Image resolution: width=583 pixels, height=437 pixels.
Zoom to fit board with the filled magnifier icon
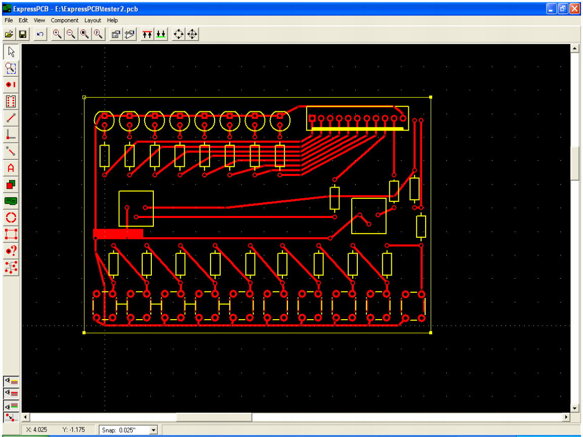coord(85,34)
